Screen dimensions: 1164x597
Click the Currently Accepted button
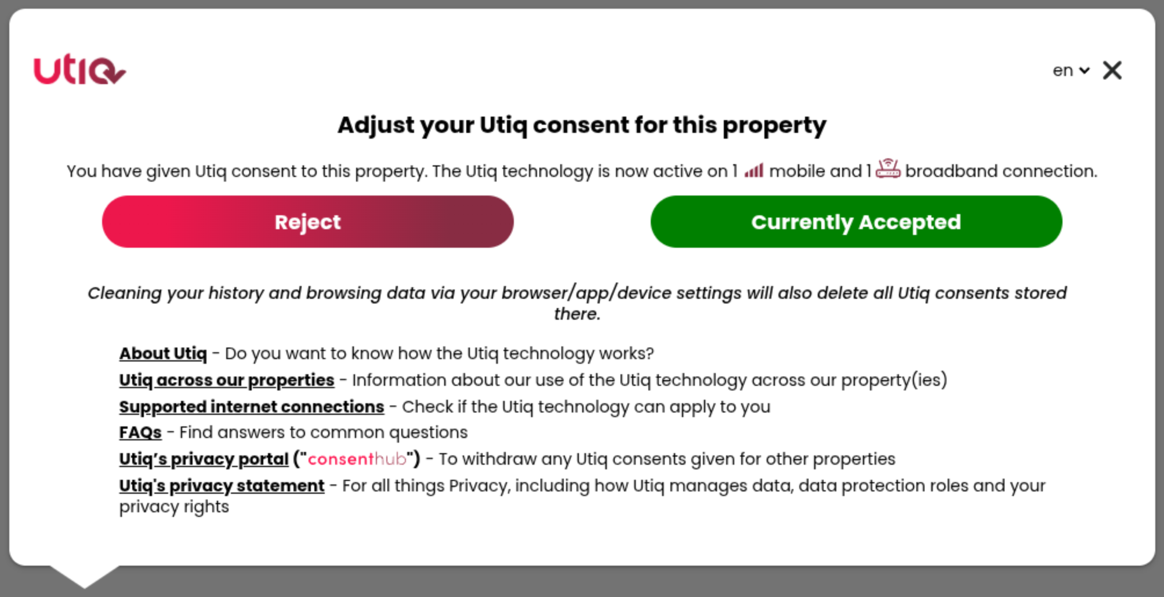(x=856, y=222)
